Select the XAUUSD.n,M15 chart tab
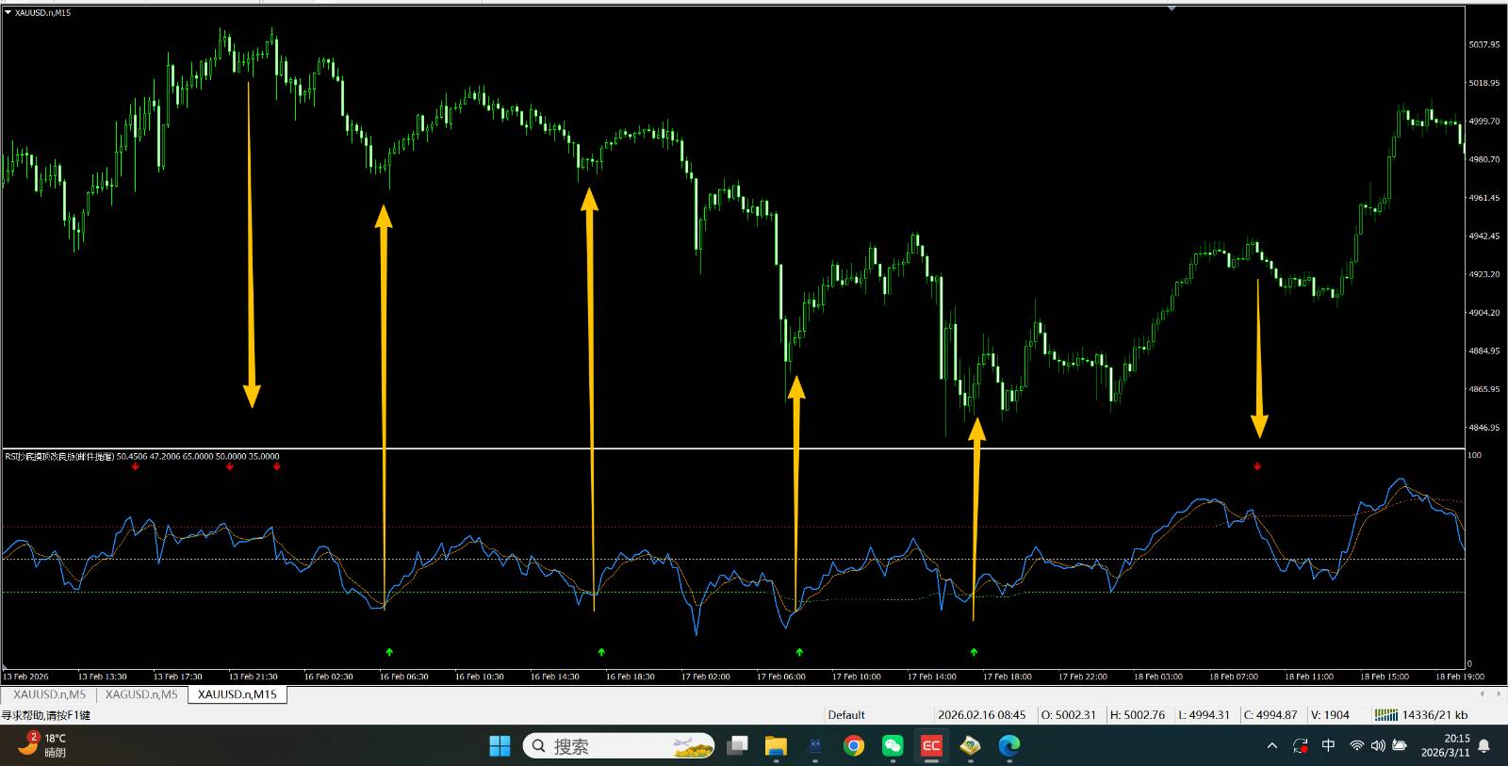 tap(238, 694)
